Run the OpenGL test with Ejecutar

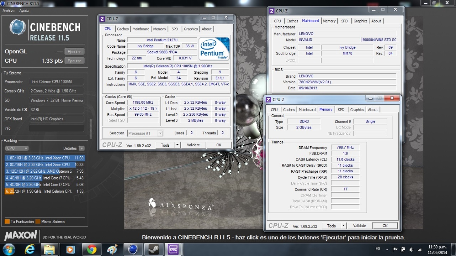(74, 52)
